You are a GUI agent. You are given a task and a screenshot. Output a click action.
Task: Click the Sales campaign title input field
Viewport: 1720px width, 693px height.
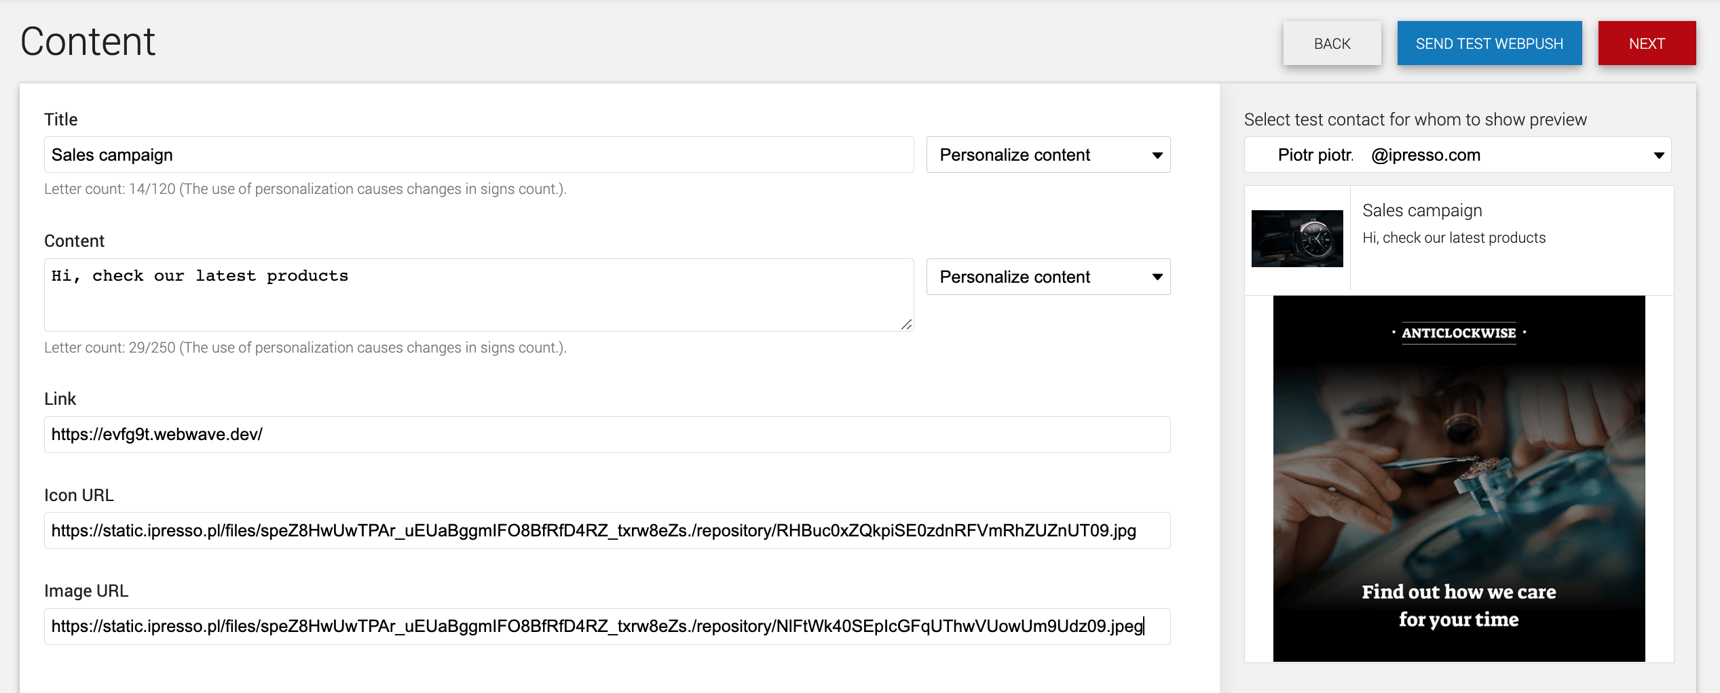(479, 155)
